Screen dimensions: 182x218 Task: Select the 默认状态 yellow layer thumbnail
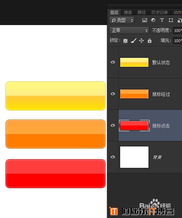pyautogui.click(x=134, y=62)
